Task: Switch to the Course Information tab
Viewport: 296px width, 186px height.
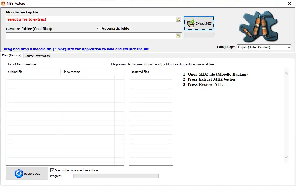Action: point(37,56)
